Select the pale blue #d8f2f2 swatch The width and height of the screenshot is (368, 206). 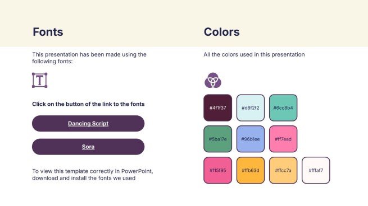click(251, 108)
